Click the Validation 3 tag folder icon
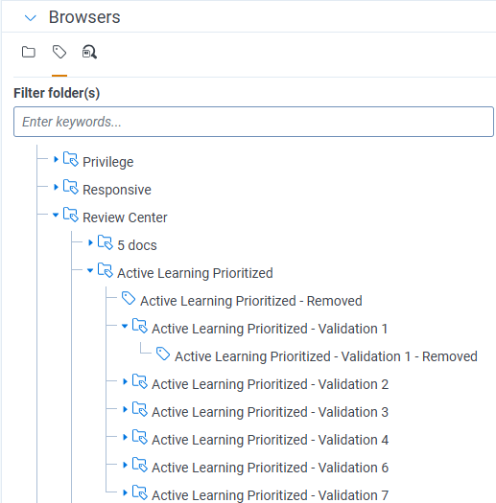Image resolution: width=496 pixels, height=503 pixels. click(140, 410)
